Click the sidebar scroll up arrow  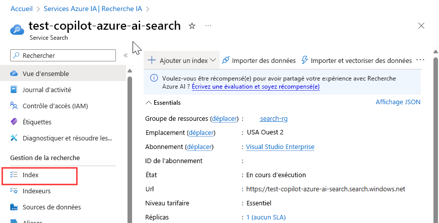point(130,71)
